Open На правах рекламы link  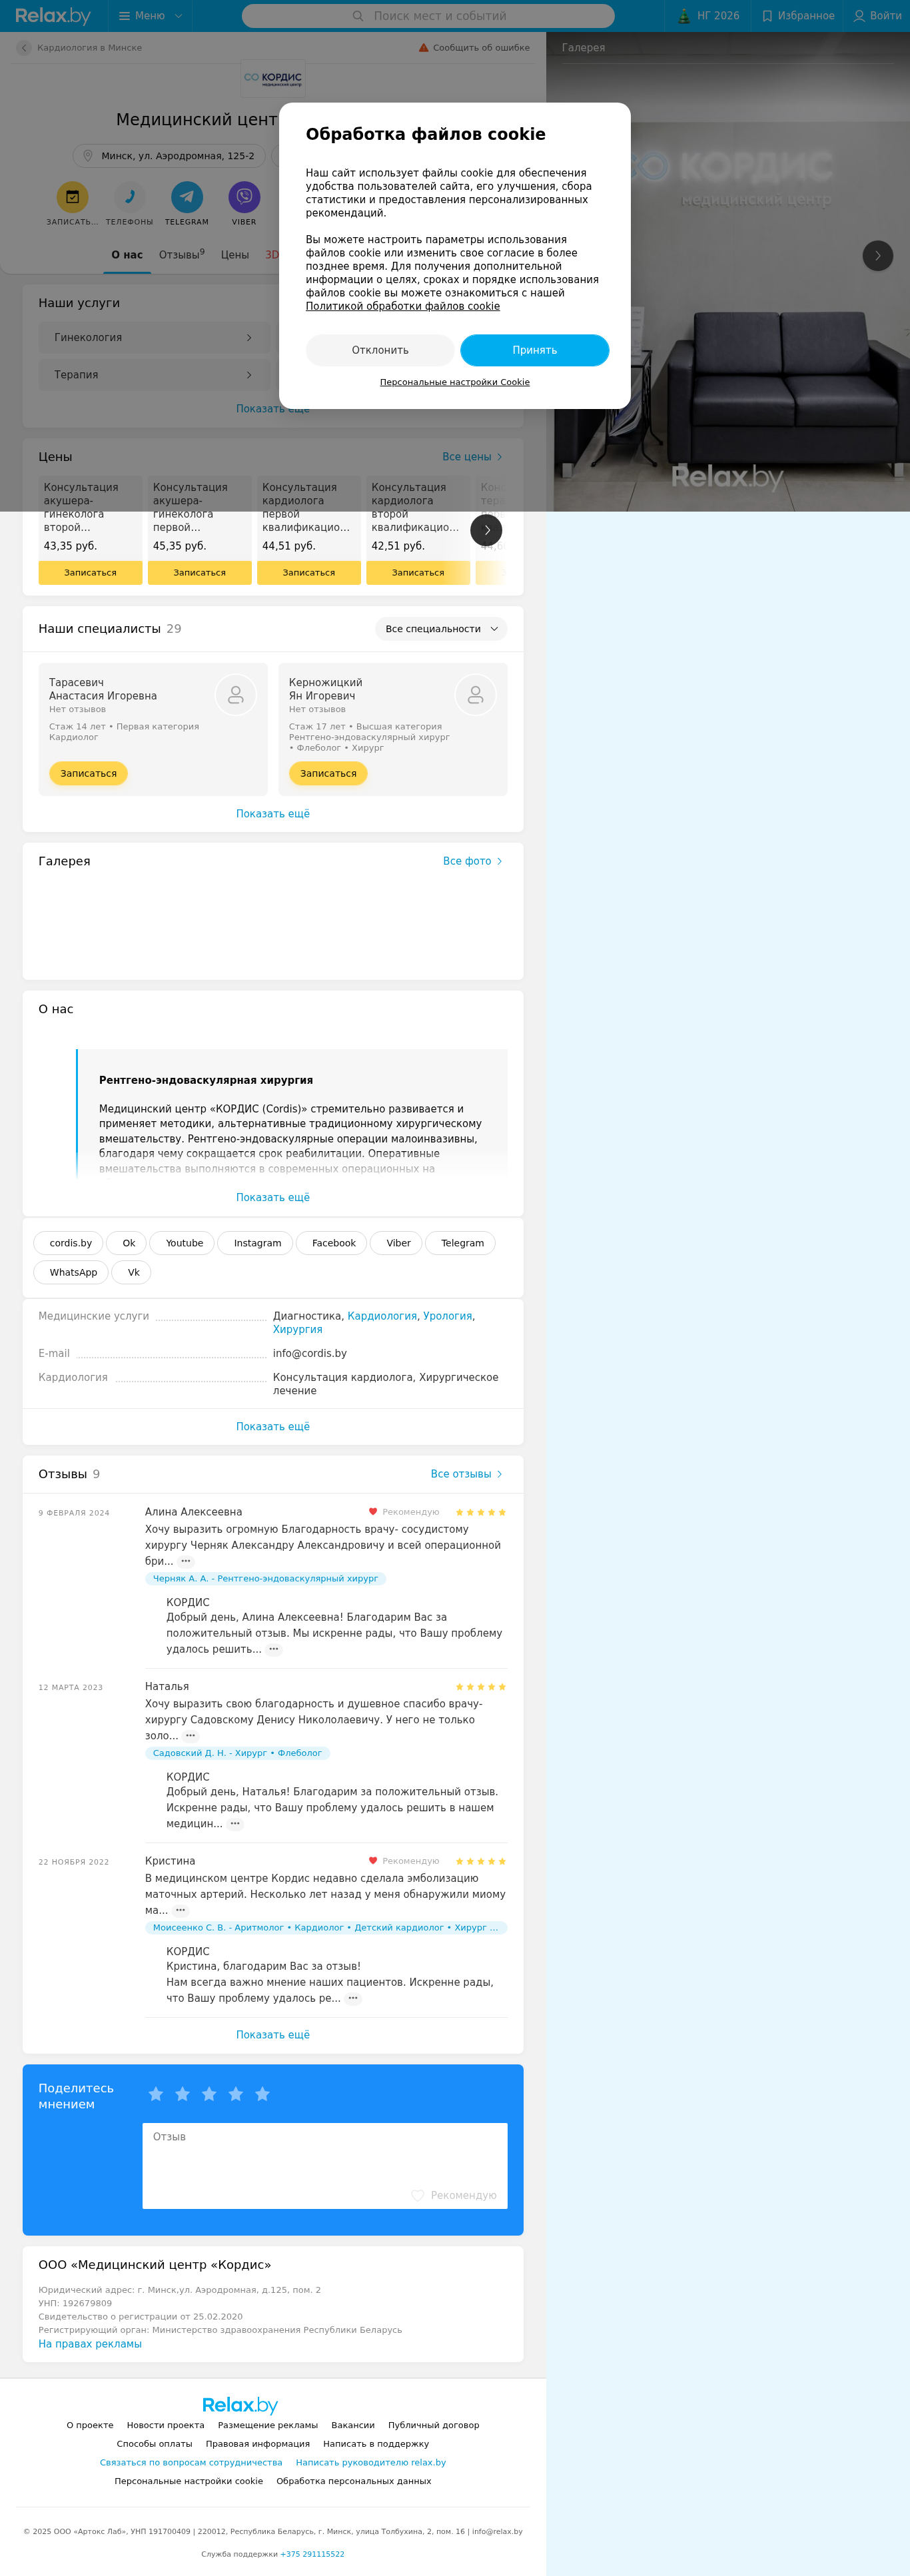coord(90,2344)
